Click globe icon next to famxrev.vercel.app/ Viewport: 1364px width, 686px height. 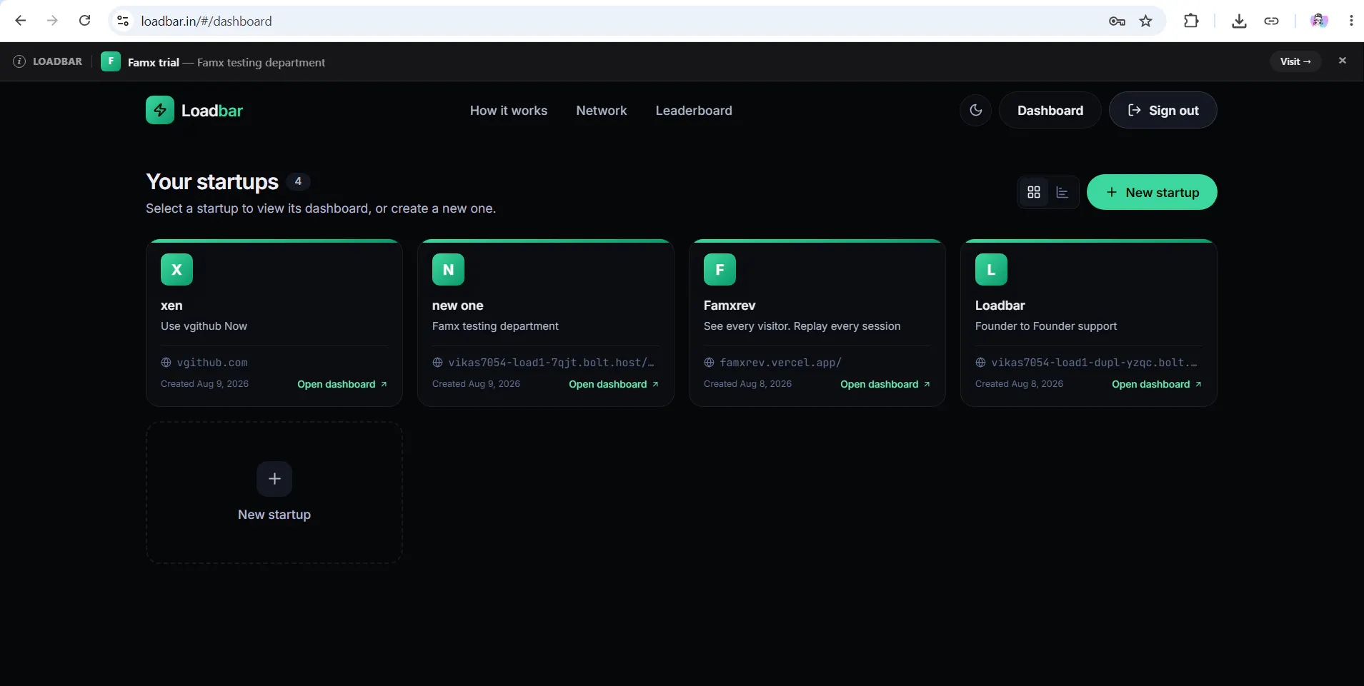pos(709,363)
